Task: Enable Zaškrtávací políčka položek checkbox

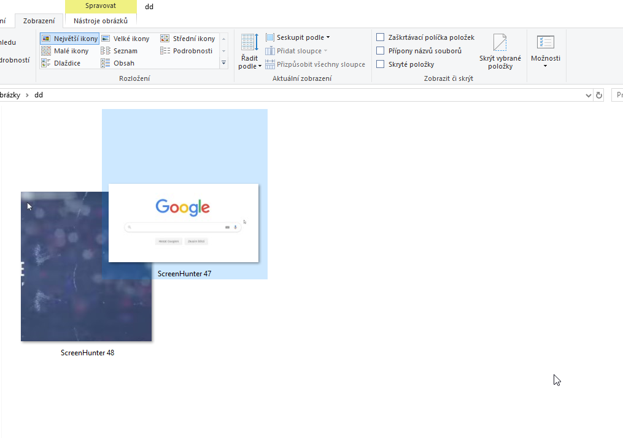Action: coord(380,37)
